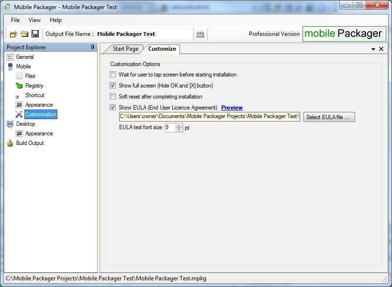Select the Mobile tree node

(x=23, y=66)
